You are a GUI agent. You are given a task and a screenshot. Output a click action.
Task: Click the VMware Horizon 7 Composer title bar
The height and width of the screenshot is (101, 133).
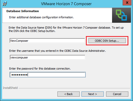coord(66,4)
